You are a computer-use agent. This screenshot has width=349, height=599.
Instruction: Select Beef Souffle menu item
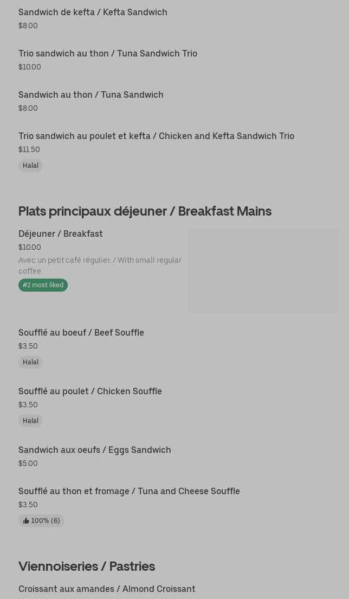(x=81, y=332)
